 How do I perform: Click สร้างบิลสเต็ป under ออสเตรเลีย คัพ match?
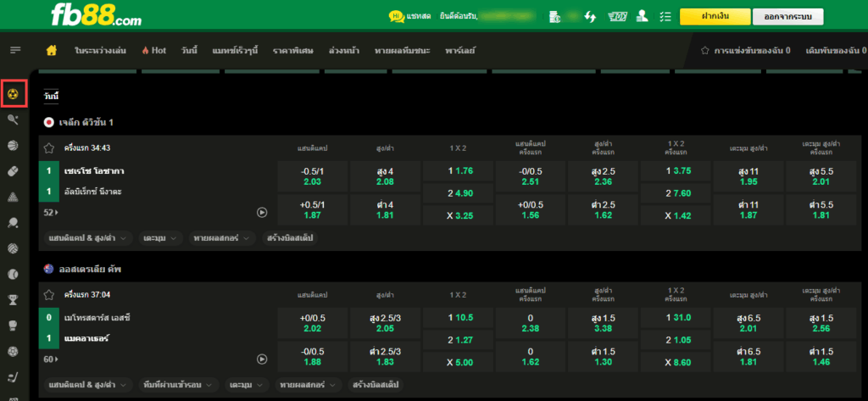click(x=377, y=384)
